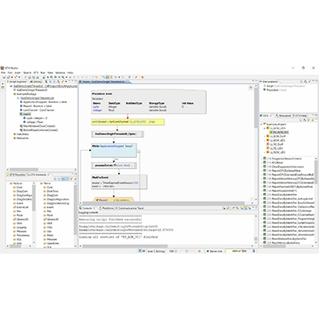Switch to the Library tab
Screen dimensions: 319x319
(36, 81)
